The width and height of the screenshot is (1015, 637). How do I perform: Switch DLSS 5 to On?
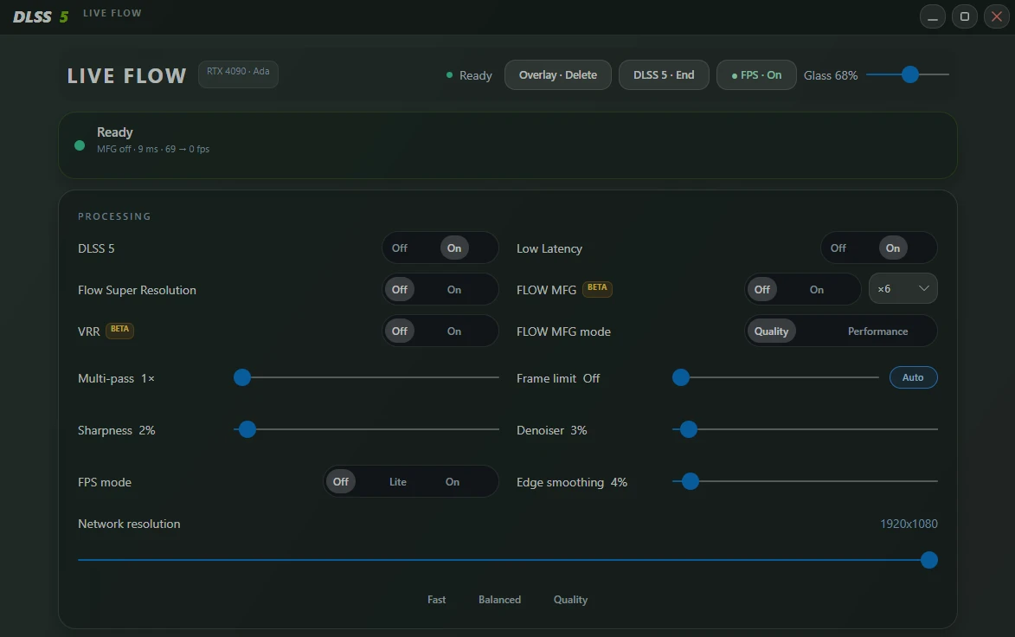coord(454,248)
